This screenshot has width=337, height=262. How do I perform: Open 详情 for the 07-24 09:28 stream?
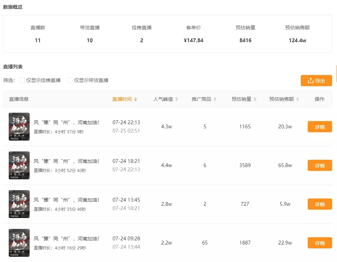[x=320, y=243]
